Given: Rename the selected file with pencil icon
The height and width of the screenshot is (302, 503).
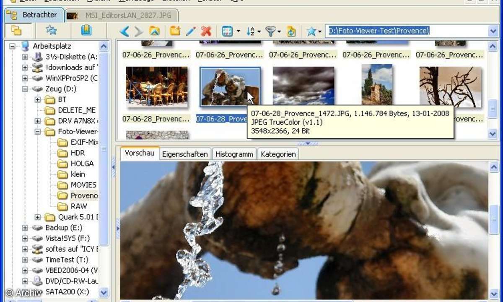Looking at the screenshot, I should [x=191, y=31].
